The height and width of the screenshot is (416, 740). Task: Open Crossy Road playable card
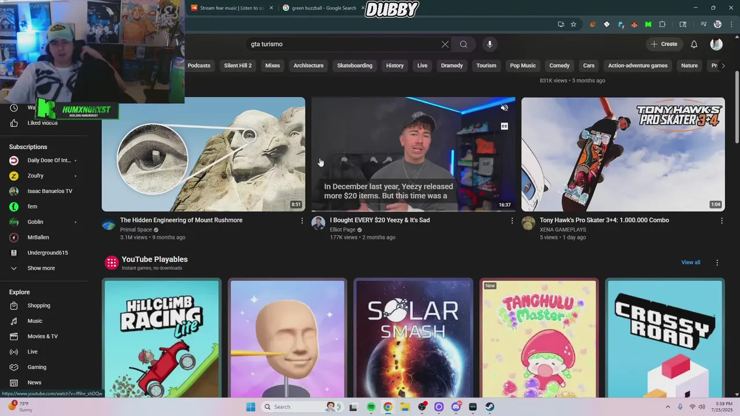[665, 338]
